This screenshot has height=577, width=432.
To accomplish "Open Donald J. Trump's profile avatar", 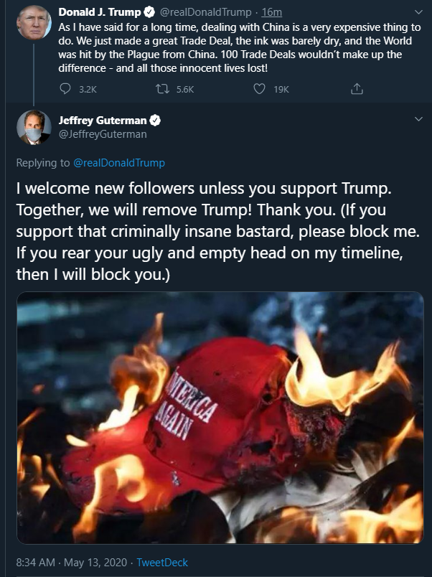I will coord(34,22).
